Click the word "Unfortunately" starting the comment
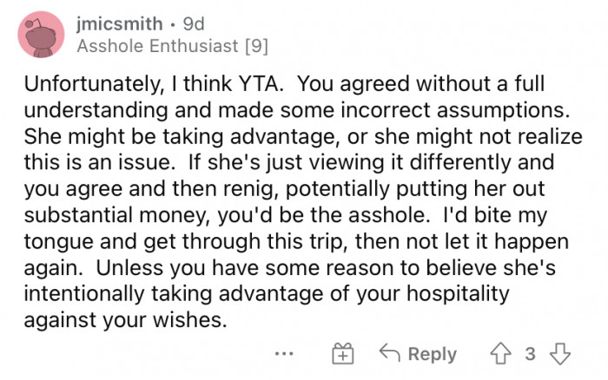 (x=85, y=89)
